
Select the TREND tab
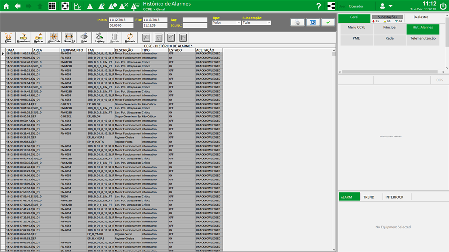point(369,197)
